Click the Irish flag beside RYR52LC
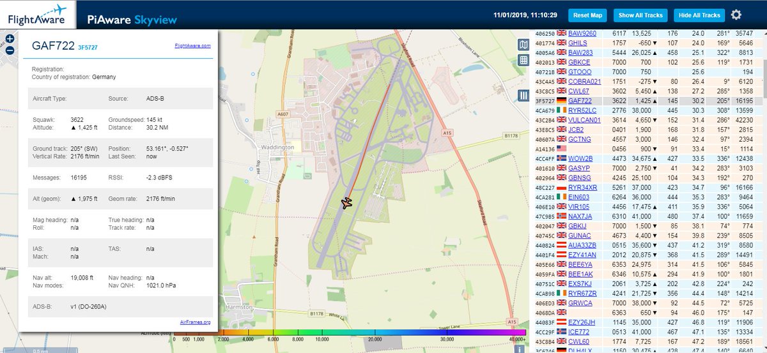767x353 pixels. [x=562, y=110]
